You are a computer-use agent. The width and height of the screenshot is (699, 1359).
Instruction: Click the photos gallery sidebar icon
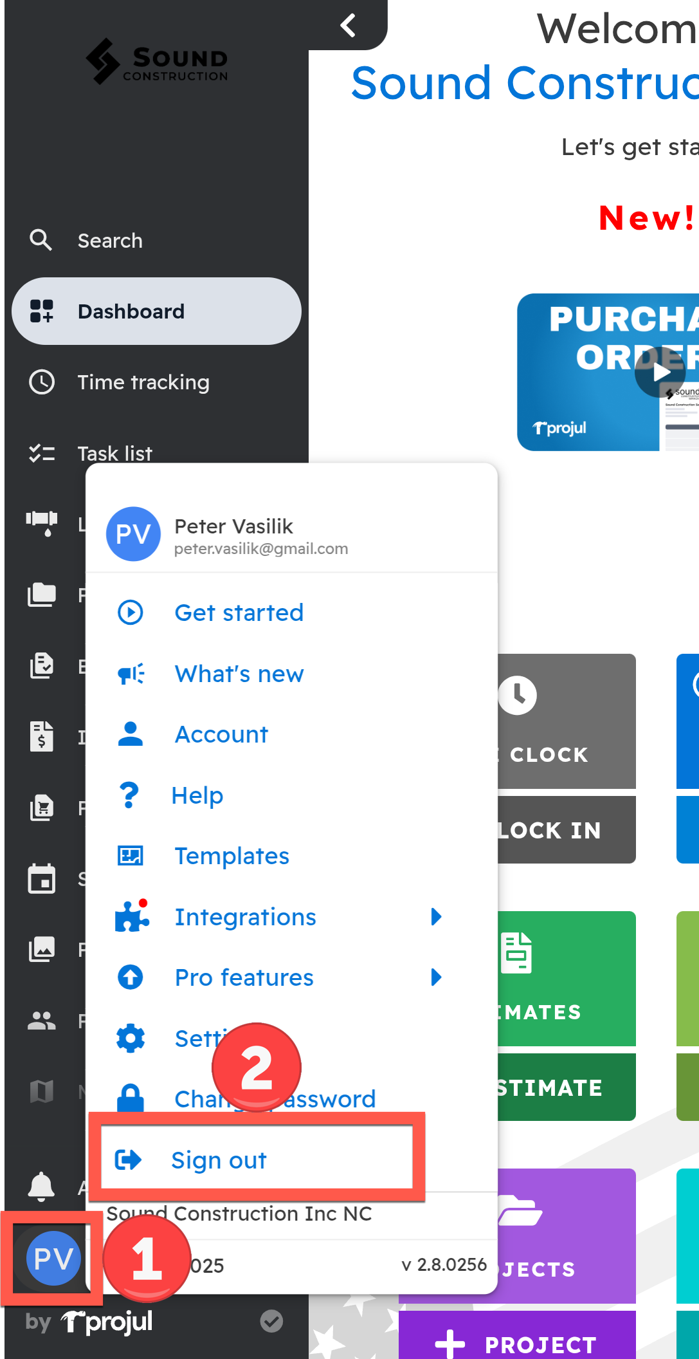click(x=42, y=949)
